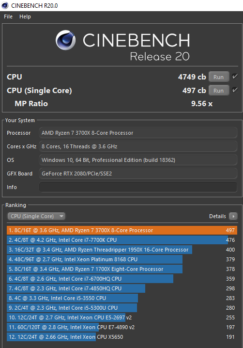
Task: Click into the empty Info field
Action: coord(138,187)
